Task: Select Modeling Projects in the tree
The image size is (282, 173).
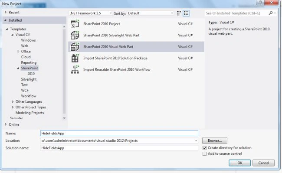Action: coord(30,113)
